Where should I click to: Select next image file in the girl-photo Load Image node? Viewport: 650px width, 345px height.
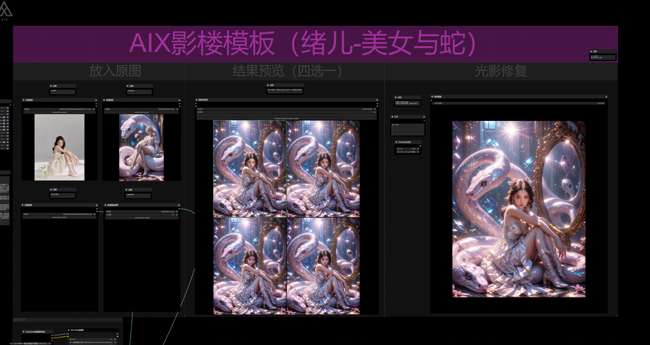[x=94, y=109]
